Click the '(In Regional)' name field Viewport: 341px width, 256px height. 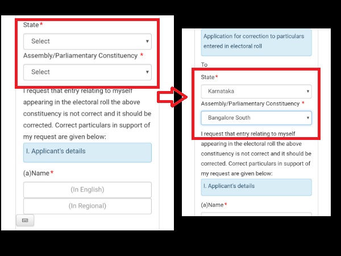(88, 205)
